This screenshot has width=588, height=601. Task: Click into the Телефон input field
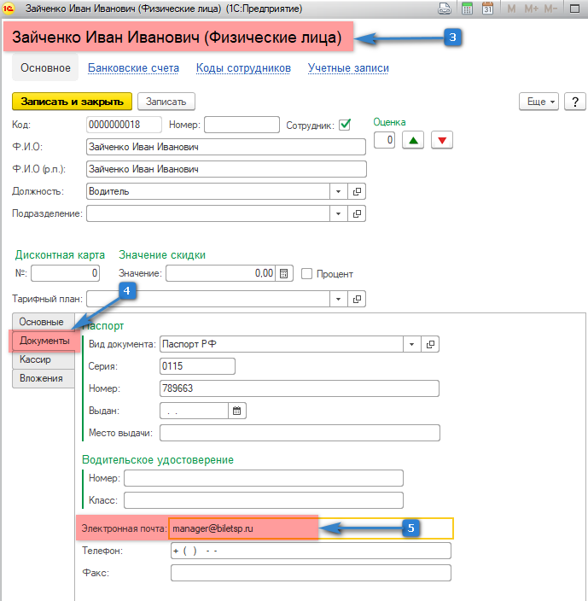point(311,551)
